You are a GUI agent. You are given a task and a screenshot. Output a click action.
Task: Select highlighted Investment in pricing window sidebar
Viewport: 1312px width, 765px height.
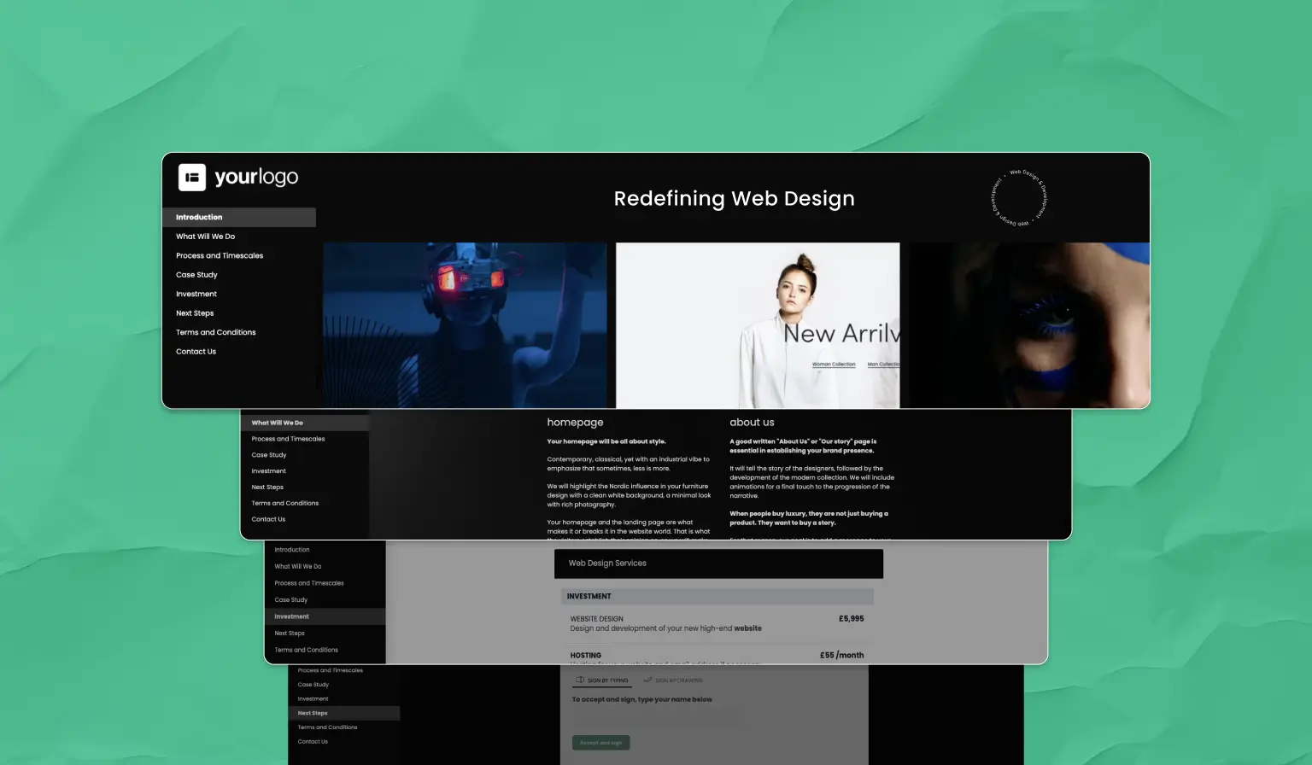(325, 616)
